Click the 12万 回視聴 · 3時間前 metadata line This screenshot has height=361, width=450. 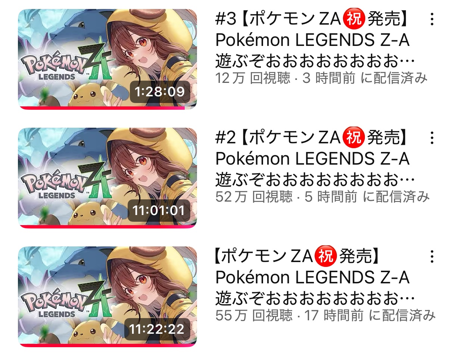(321, 78)
